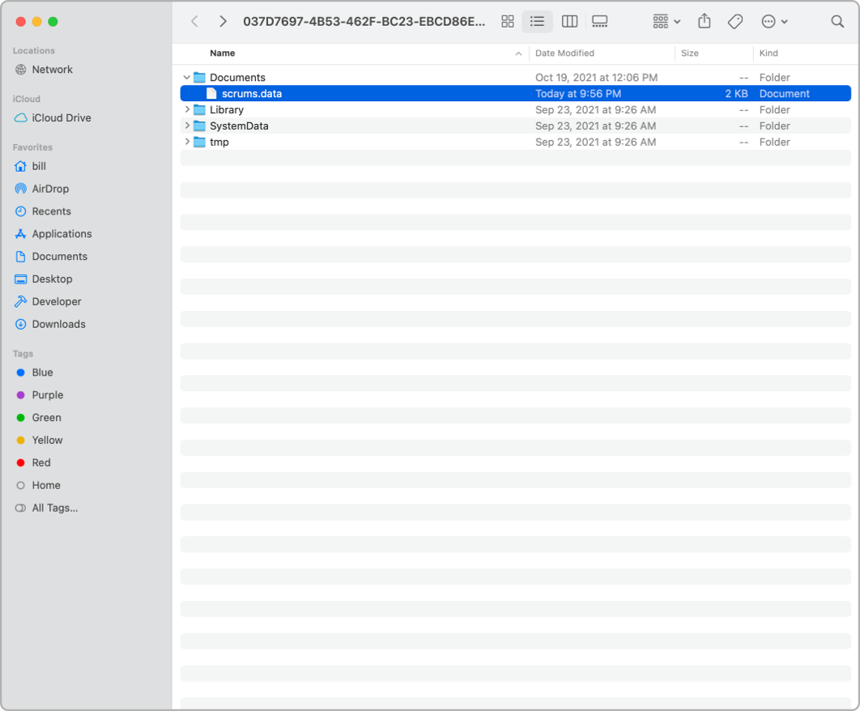The width and height of the screenshot is (860, 711).
Task: Filter by the Blue tag
Action: (42, 373)
